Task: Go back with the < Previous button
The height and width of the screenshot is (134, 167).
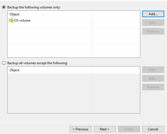Action: point(81,129)
